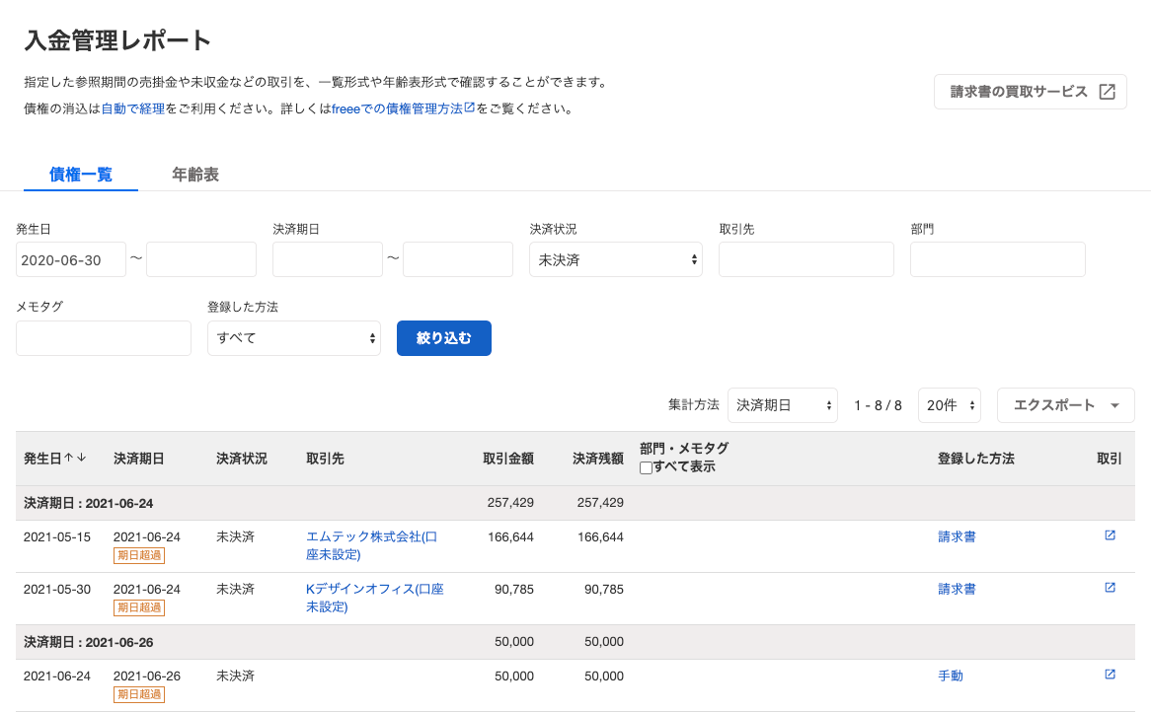Switch to 年齢表 tab
This screenshot has width=1151, height=712.
[x=195, y=175]
